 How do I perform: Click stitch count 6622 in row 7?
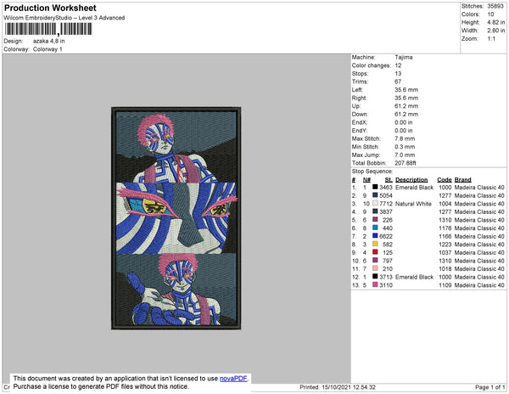386,236
